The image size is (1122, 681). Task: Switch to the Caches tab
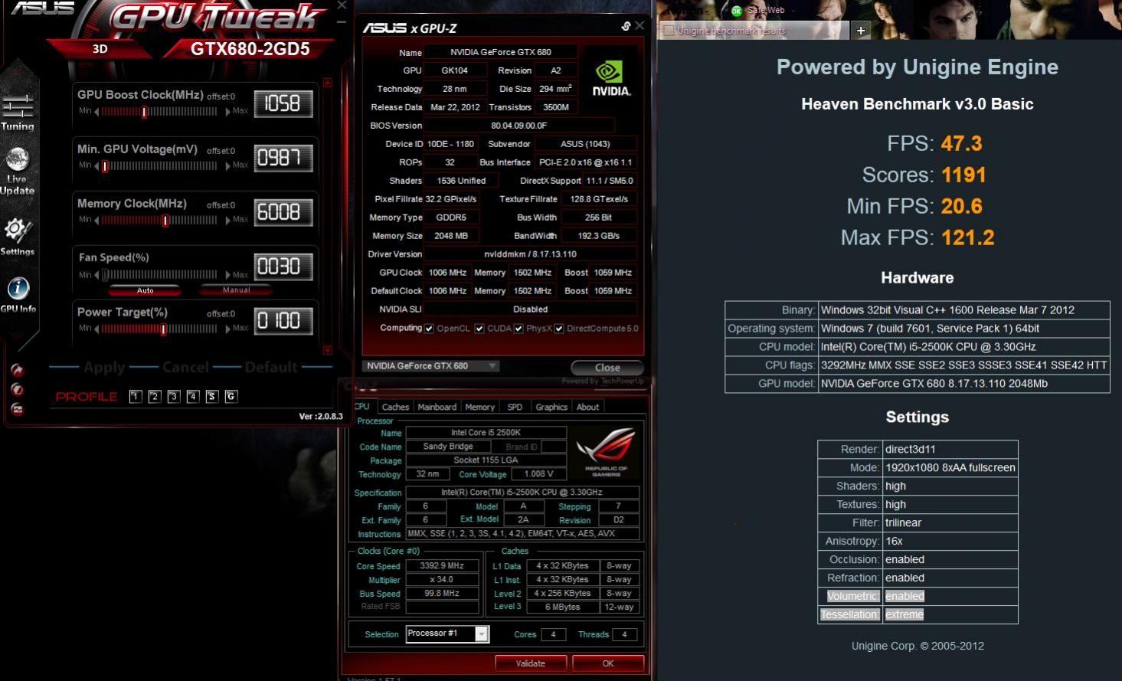[395, 407]
